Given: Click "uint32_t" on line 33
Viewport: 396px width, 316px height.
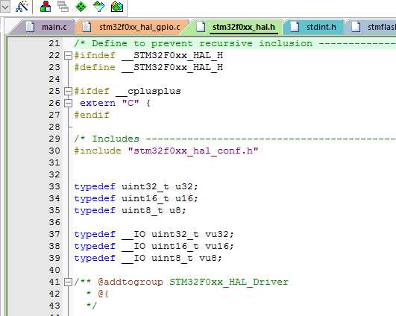Looking at the screenshot, I should (x=145, y=186).
